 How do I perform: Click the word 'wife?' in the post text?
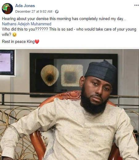6,35
